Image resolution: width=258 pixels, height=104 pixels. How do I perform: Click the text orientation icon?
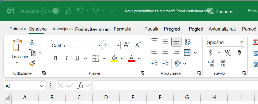[x=177, y=63]
